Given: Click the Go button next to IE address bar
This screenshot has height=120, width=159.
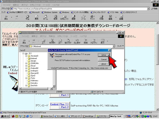Looking at the screenshot, I should coord(154,9).
